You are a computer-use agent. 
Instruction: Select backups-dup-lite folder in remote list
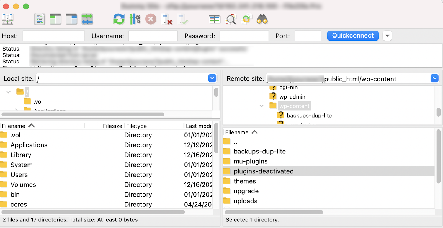point(329,151)
